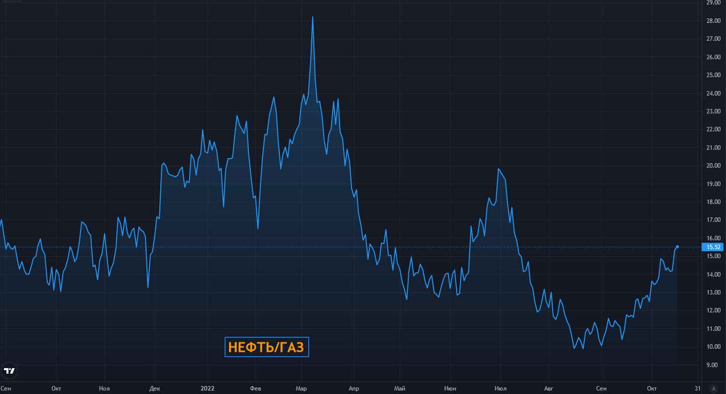The width and height of the screenshot is (726, 394).
Task: Click the TradingView logo icon
Action: (x=9, y=371)
